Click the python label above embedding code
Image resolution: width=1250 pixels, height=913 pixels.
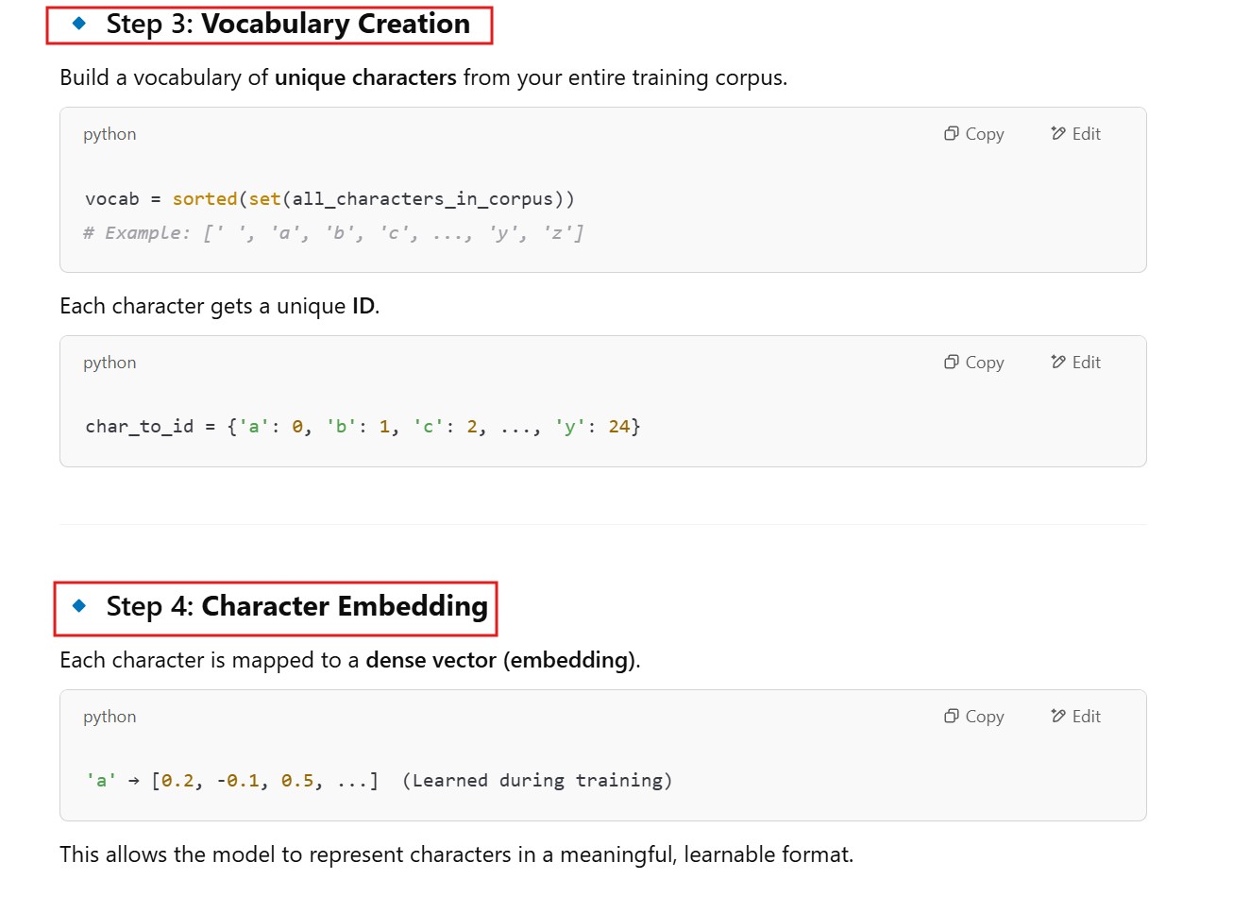(x=110, y=717)
